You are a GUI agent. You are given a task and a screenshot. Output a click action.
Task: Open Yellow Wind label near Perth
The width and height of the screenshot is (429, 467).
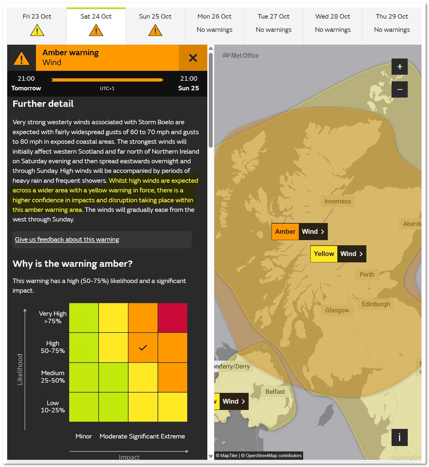(x=338, y=254)
